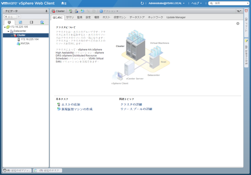The width and height of the screenshot is (251, 175).
Task: Click the VM icon beside 新規仮想マシンの作成
Action: click(x=59, y=109)
